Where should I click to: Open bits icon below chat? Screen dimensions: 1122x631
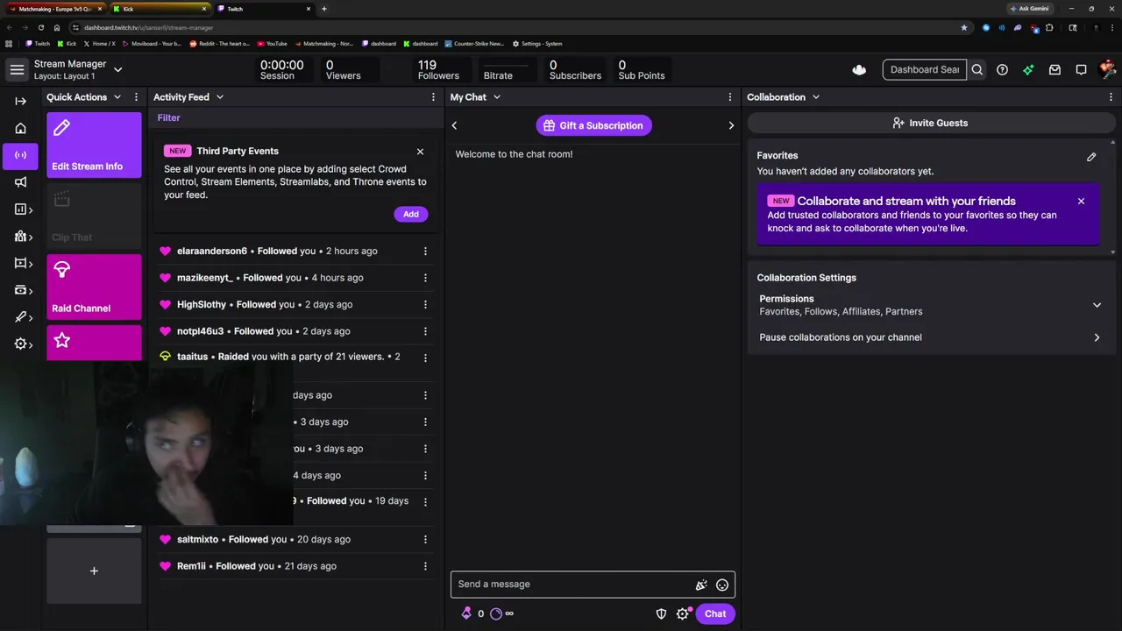tap(466, 613)
